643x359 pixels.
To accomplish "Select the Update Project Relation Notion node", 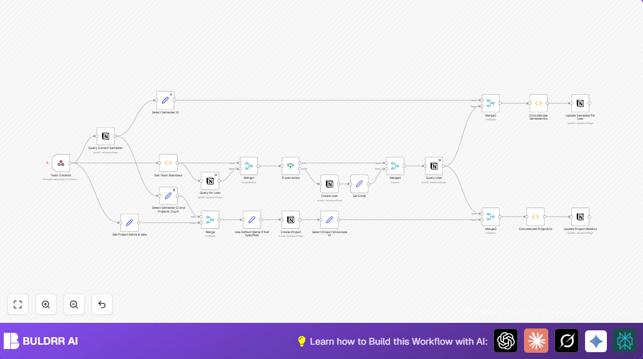I will 580,217.
